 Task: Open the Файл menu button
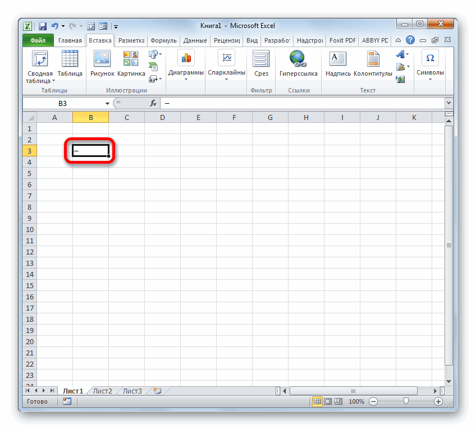tap(38, 40)
